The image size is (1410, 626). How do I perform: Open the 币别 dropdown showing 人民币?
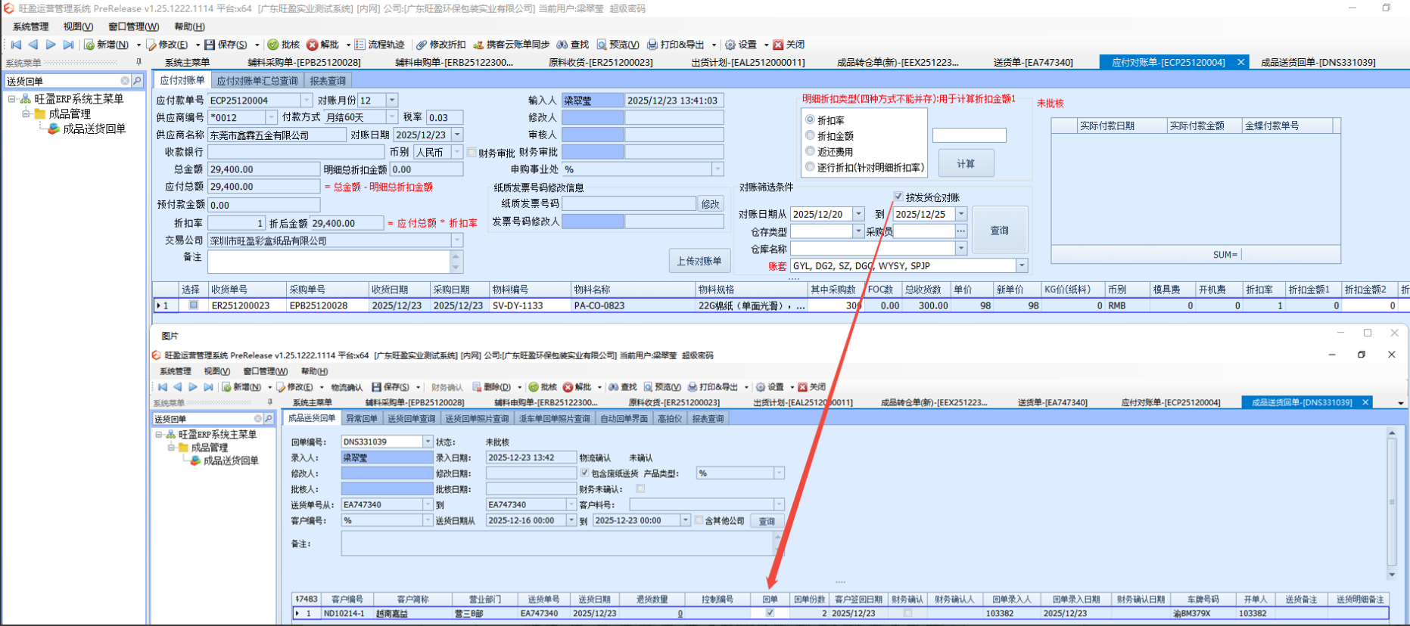(457, 152)
